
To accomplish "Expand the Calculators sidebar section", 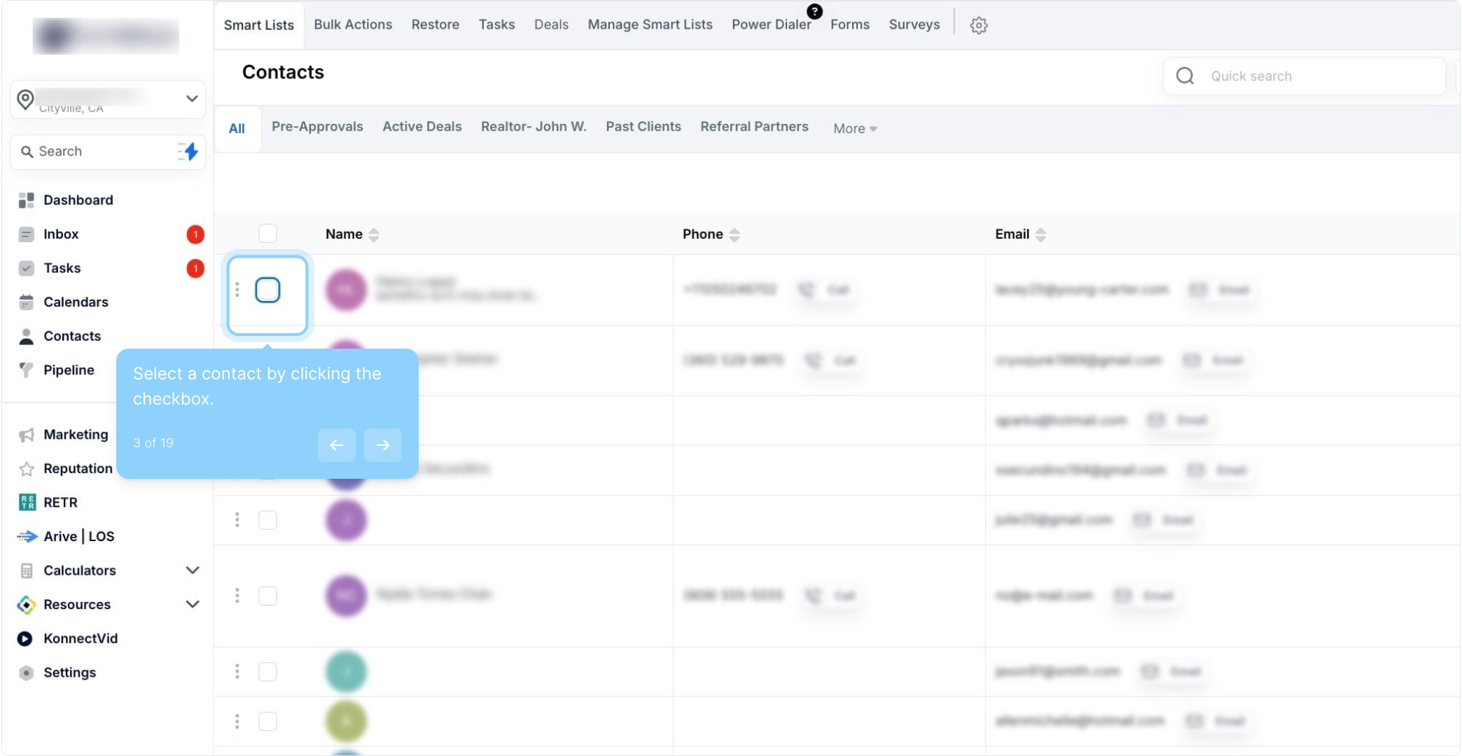I will pyautogui.click(x=192, y=570).
